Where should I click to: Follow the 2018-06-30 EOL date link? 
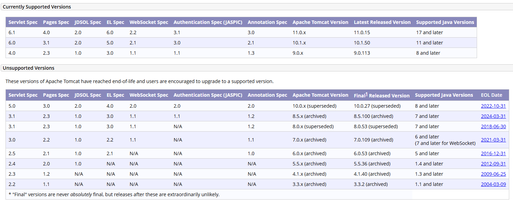coord(493,126)
